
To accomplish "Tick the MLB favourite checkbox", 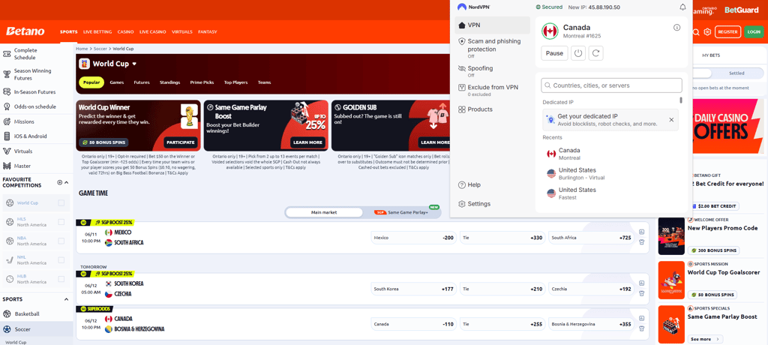I will (61, 279).
